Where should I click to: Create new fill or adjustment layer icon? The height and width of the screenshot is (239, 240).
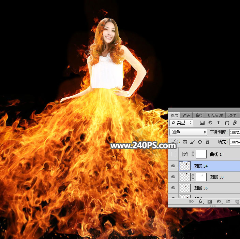[x=219, y=201]
